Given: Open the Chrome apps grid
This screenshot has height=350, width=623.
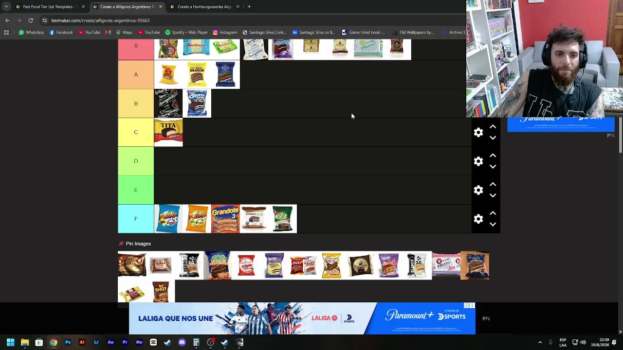Looking at the screenshot, I should [6, 33].
